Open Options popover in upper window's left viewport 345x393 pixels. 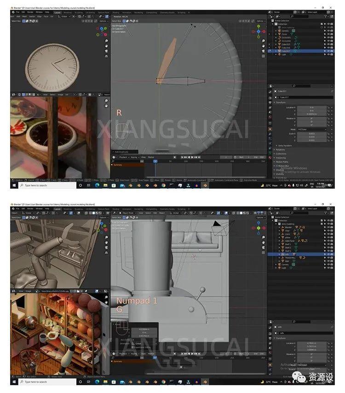(x=103, y=21)
